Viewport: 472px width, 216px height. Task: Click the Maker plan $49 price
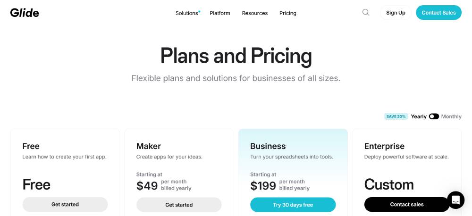pos(147,185)
